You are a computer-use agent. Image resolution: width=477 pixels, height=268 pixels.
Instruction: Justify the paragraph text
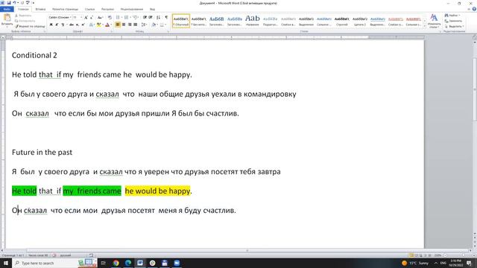tap(136, 25)
